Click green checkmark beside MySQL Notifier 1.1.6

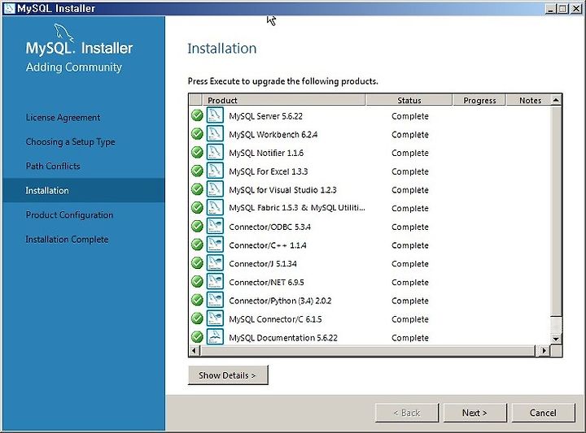click(x=197, y=152)
